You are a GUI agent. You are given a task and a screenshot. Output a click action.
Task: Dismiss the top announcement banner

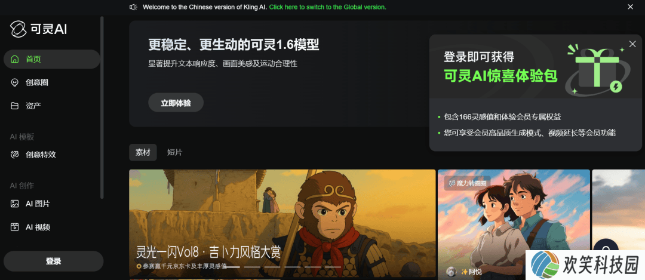point(630,7)
